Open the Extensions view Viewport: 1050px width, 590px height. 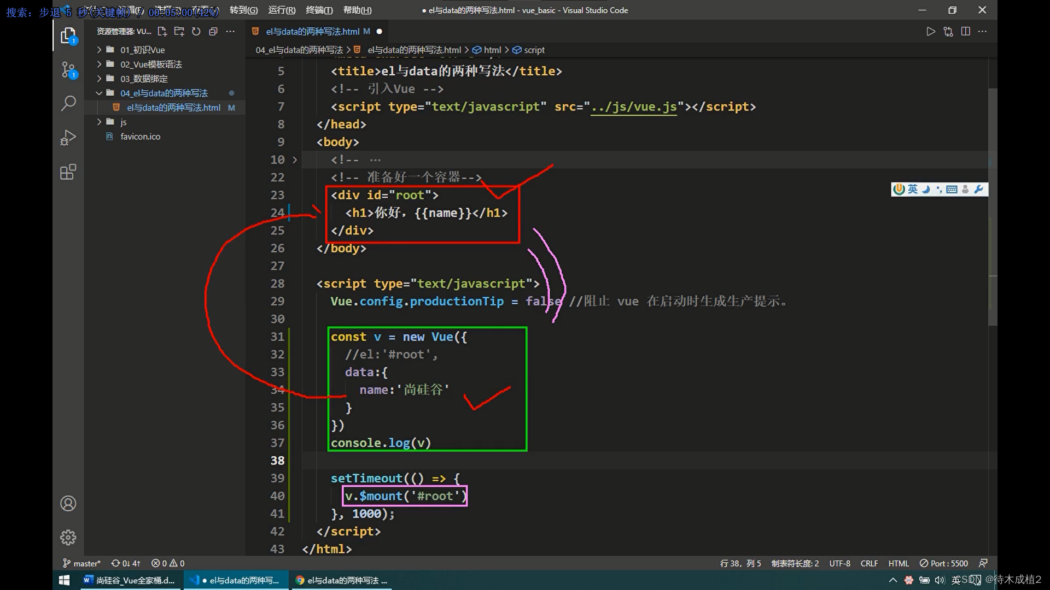coord(68,172)
